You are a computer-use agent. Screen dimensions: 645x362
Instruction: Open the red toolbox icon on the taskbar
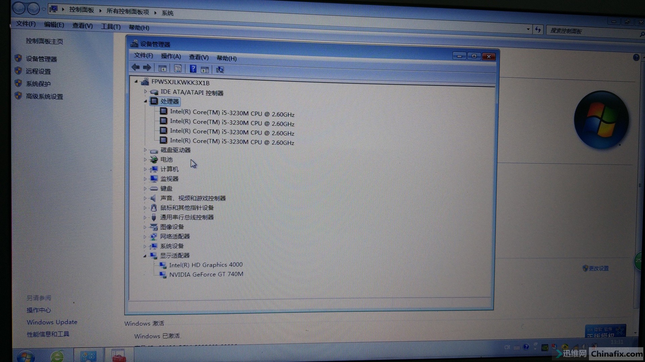click(119, 356)
